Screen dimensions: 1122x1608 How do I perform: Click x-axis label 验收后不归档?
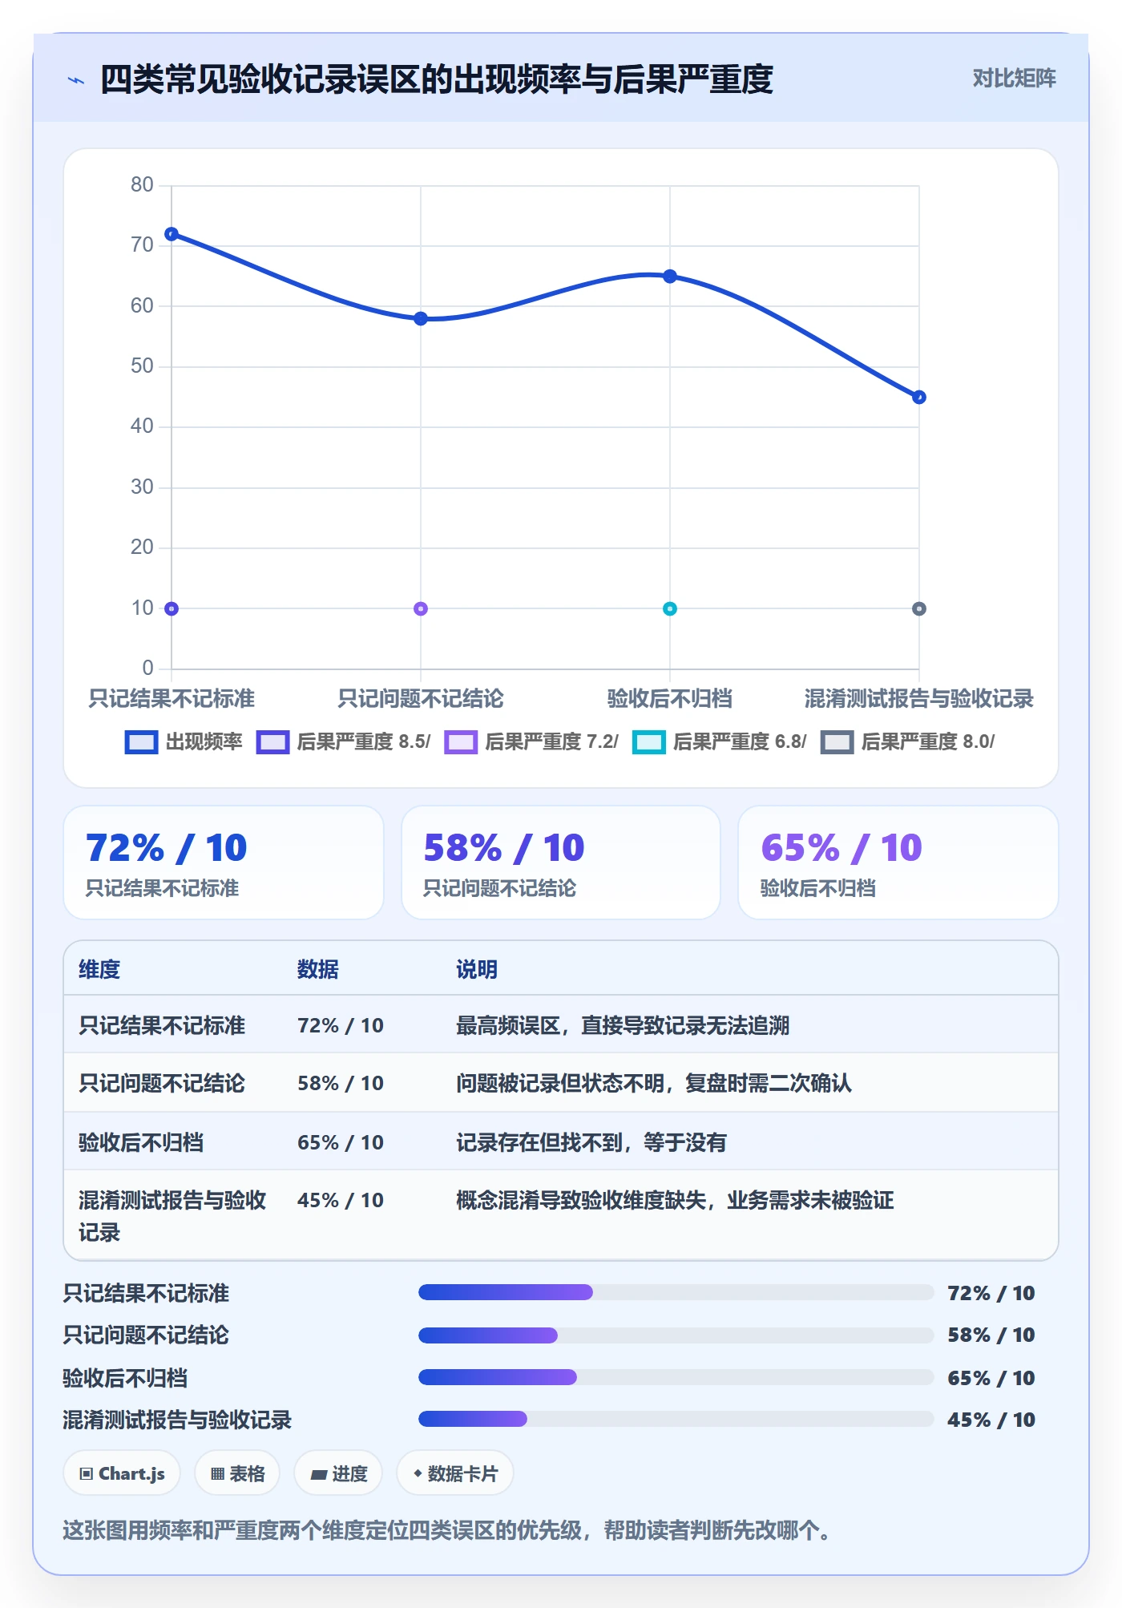(x=670, y=698)
